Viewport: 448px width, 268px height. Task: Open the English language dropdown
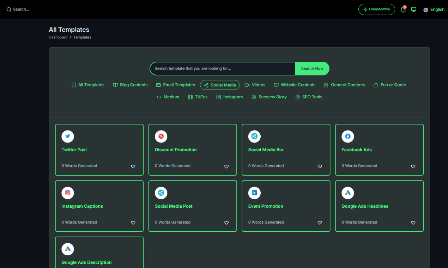point(434,10)
